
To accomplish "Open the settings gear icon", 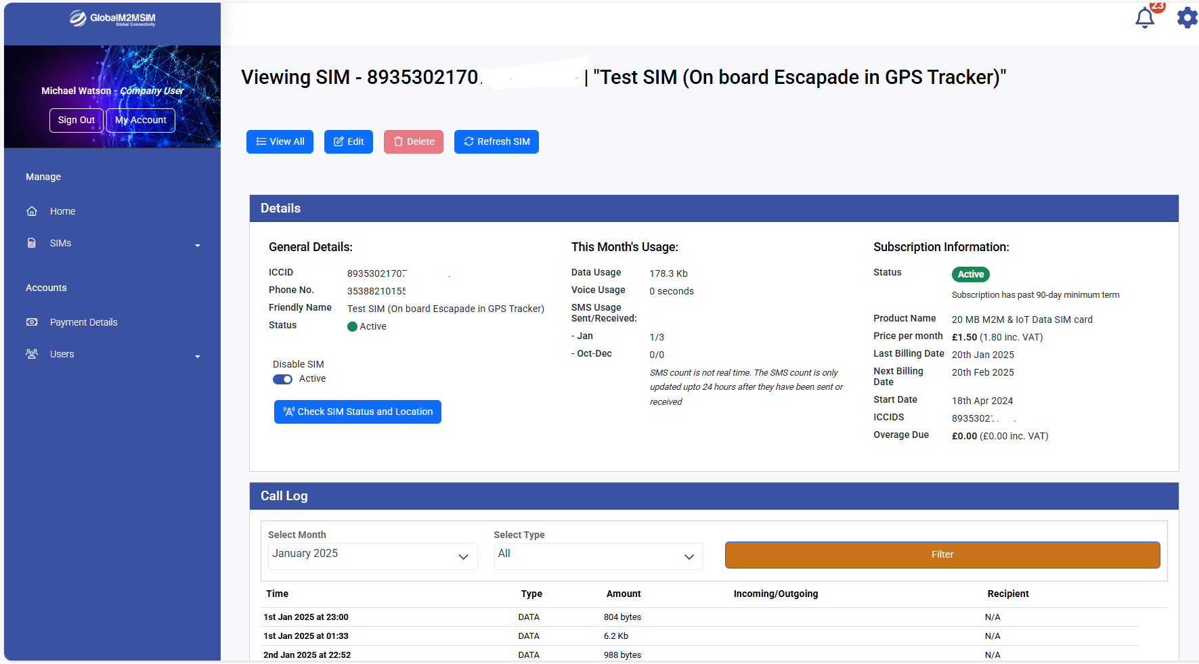I will (x=1186, y=18).
